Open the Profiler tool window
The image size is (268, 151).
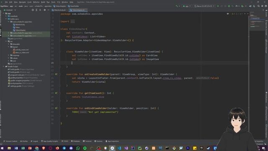24,141
